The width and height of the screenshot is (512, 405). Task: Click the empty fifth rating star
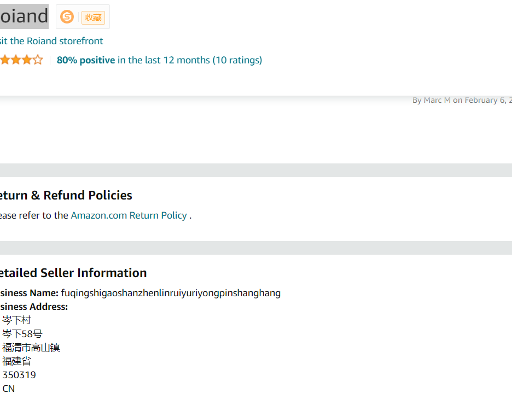tap(38, 60)
